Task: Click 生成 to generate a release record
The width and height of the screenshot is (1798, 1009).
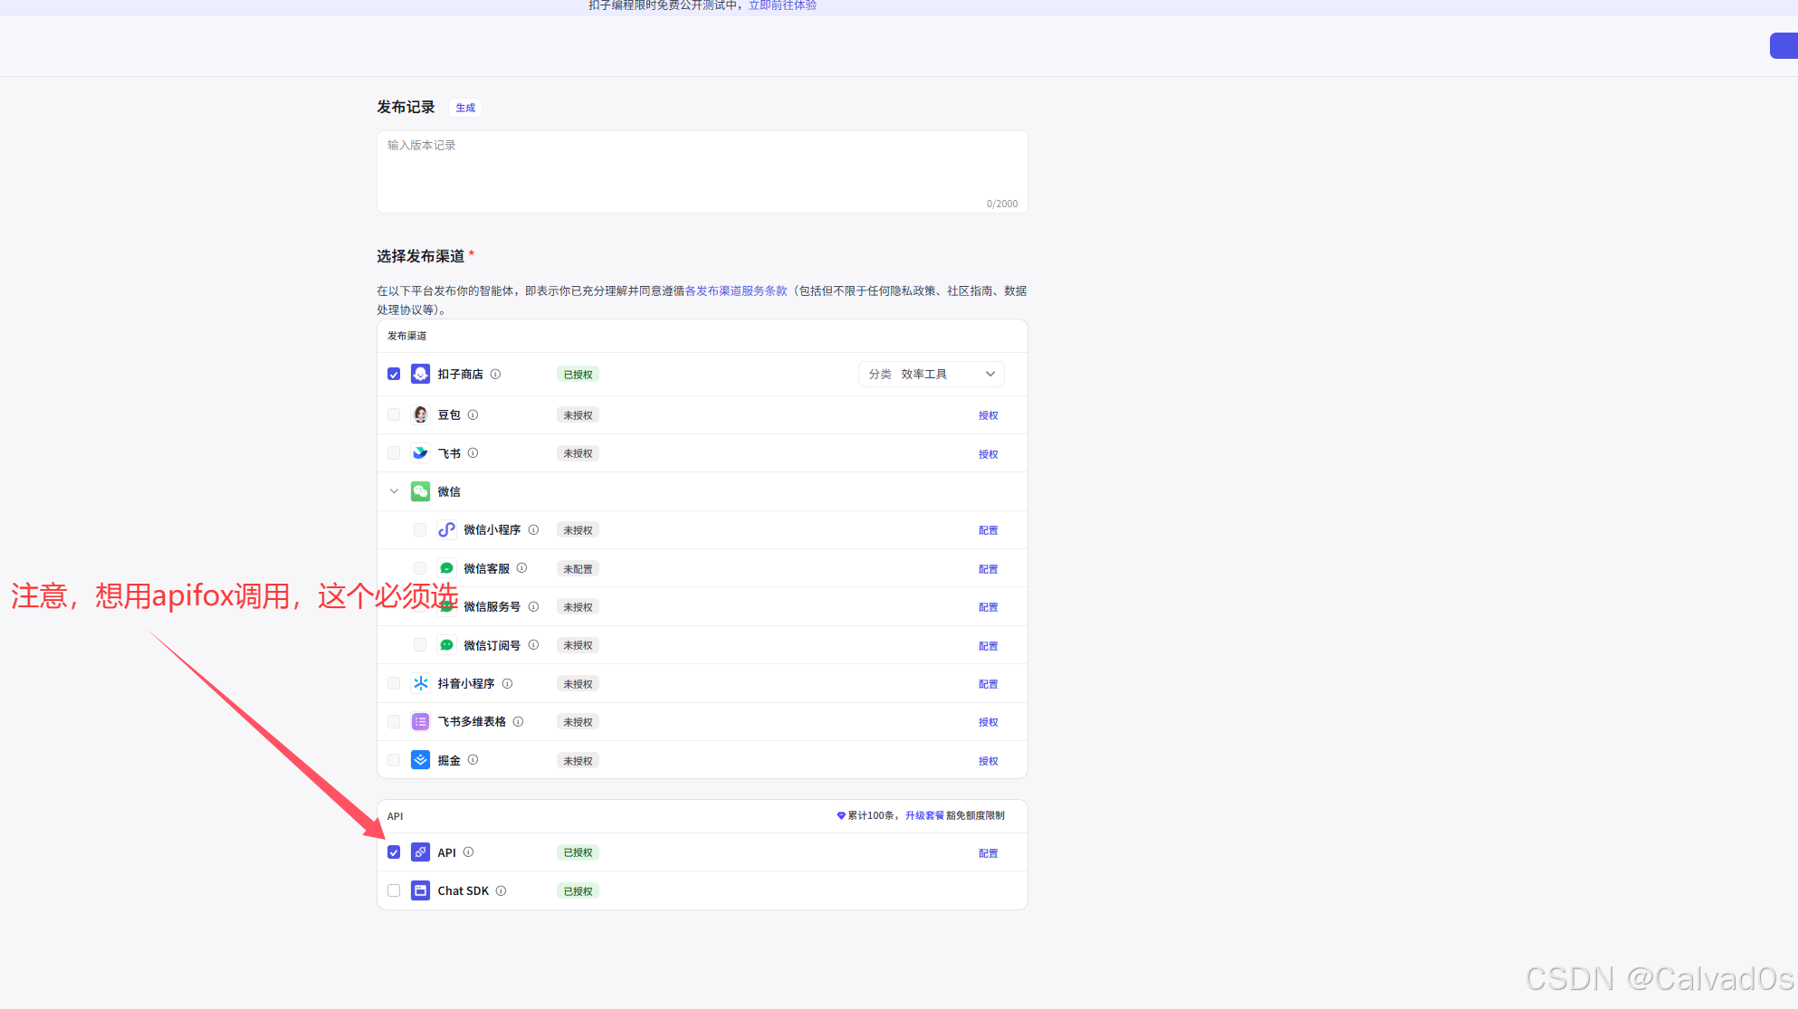Action: [x=465, y=108]
